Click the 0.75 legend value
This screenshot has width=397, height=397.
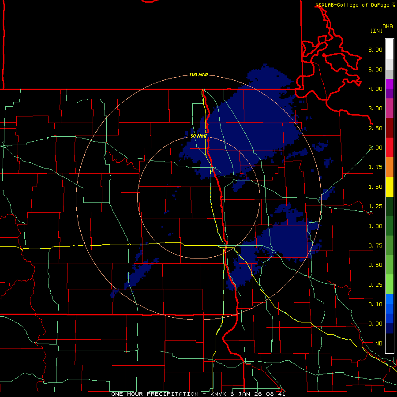(x=375, y=246)
